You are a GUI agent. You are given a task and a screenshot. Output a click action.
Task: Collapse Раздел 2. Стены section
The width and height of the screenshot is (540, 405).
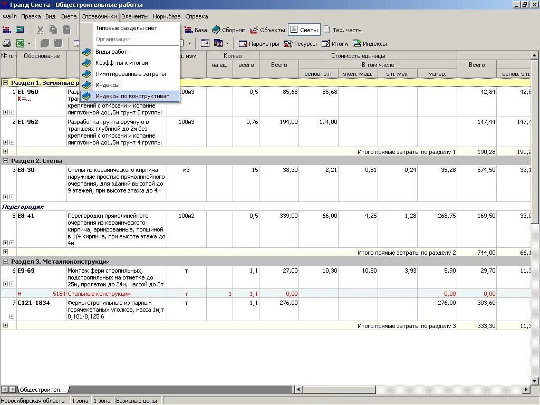tap(5, 160)
